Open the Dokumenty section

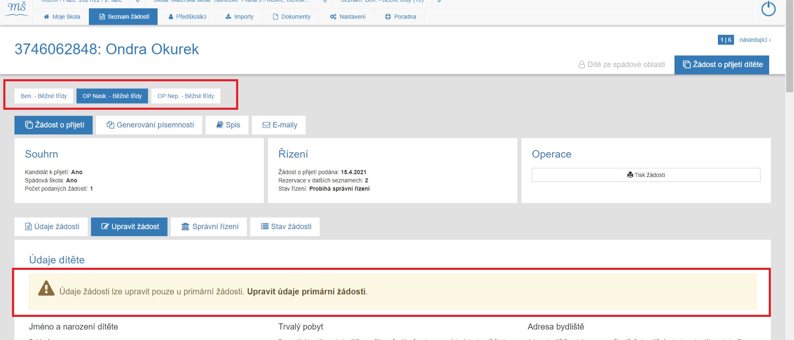[292, 17]
